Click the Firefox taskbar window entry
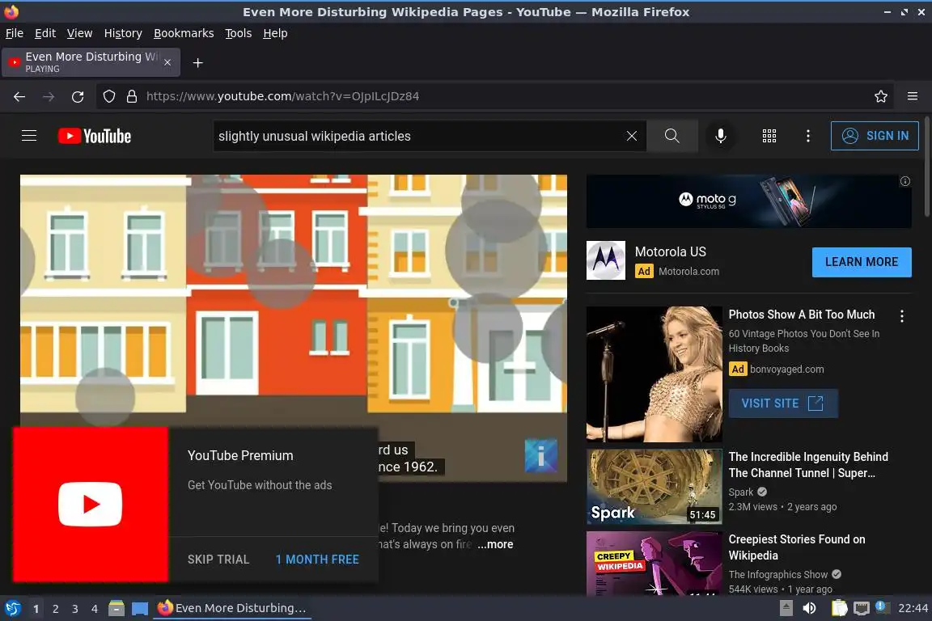This screenshot has width=932, height=621. [232, 608]
